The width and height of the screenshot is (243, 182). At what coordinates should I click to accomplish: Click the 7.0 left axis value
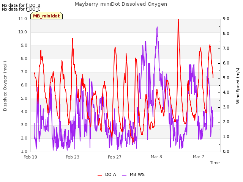coord(24,72)
